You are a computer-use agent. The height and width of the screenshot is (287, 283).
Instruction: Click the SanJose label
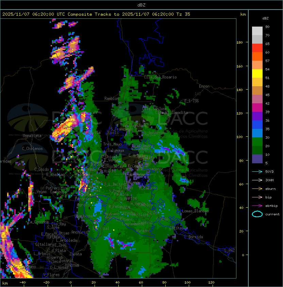[x=139, y=125]
